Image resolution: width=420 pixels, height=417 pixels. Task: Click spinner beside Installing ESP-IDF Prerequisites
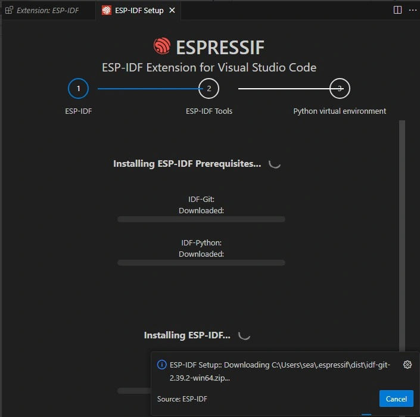(x=275, y=163)
